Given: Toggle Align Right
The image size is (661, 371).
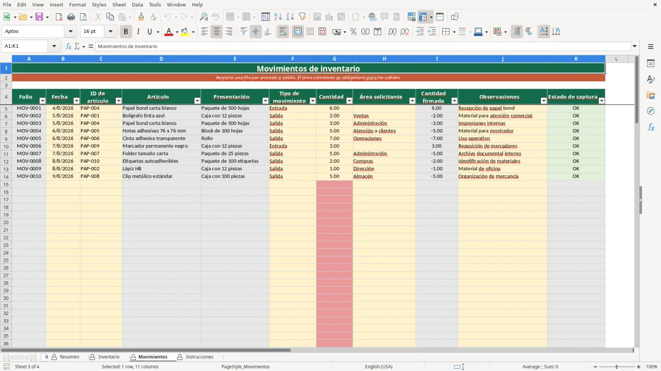Looking at the screenshot, I should (229, 32).
